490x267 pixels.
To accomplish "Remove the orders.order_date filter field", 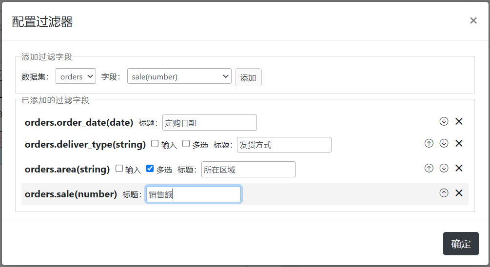I will tap(459, 121).
